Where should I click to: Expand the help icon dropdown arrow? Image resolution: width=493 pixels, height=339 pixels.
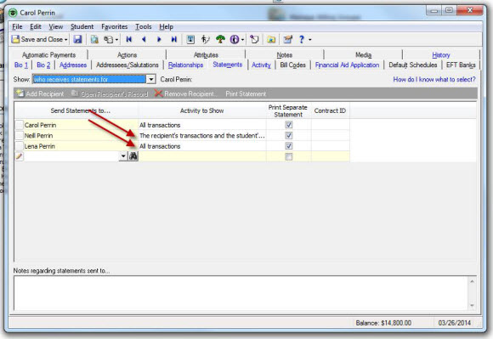click(310, 40)
